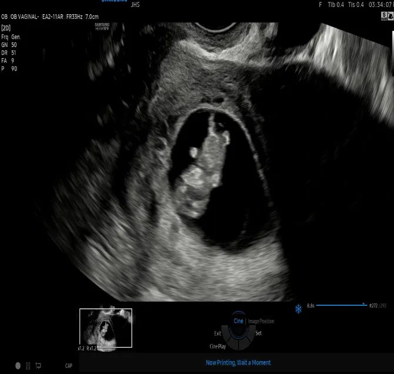Click the Cine Play trackball option
The height and width of the screenshot is (374, 394).
[218, 346]
